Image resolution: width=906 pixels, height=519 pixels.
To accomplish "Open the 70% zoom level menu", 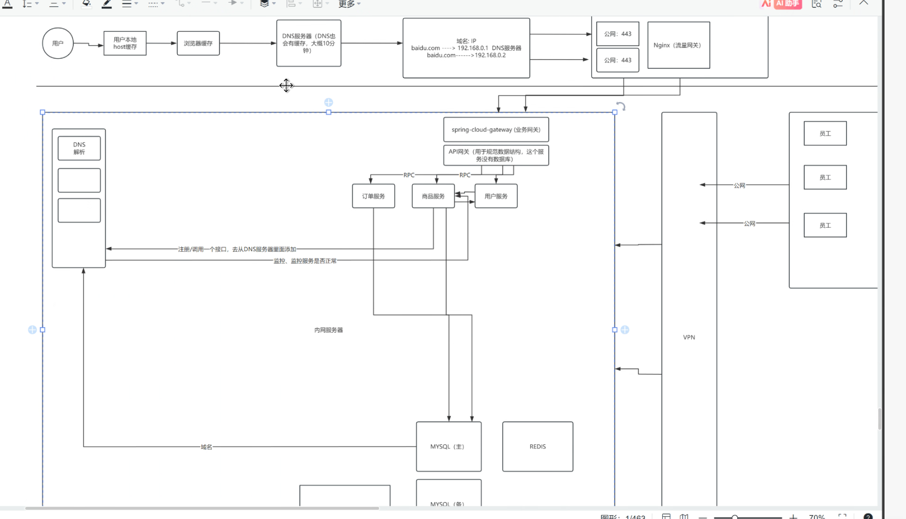I will coord(817,516).
